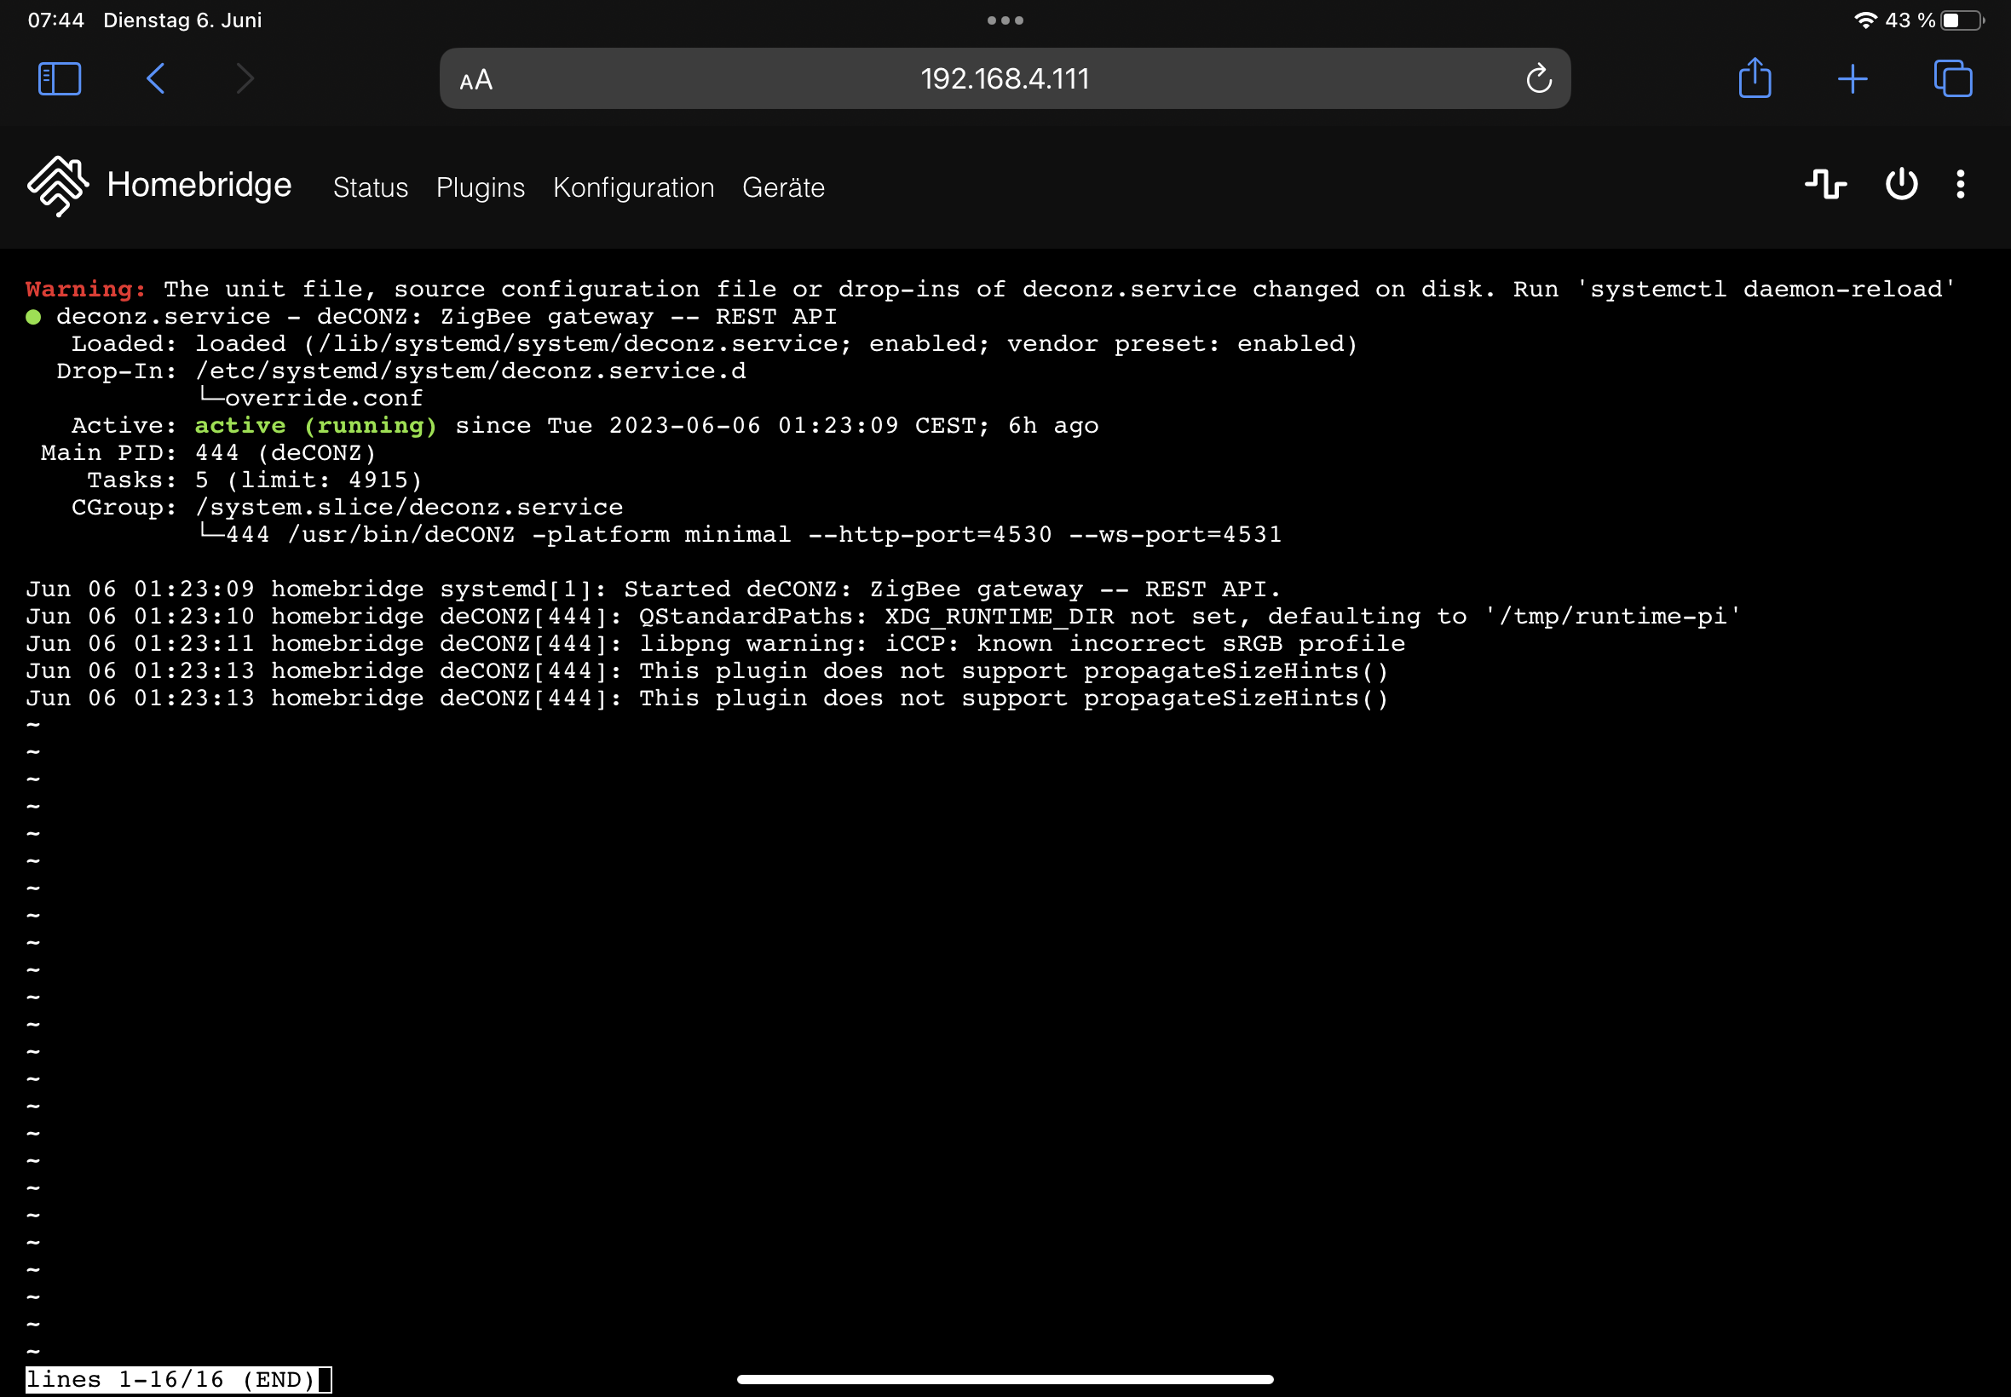
Task: Click the forward navigation arrow
Action: (x=245, y=78)
